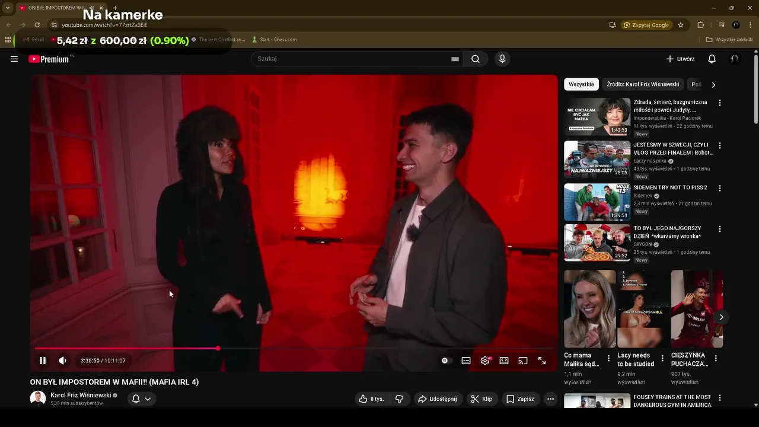The width and height of the screenshot is (759, 427).
Task: Open TO BYŁ JEGO NAJGORSZY DZIEŃ title
Action: pyautogui.click(x=668, y=232)
